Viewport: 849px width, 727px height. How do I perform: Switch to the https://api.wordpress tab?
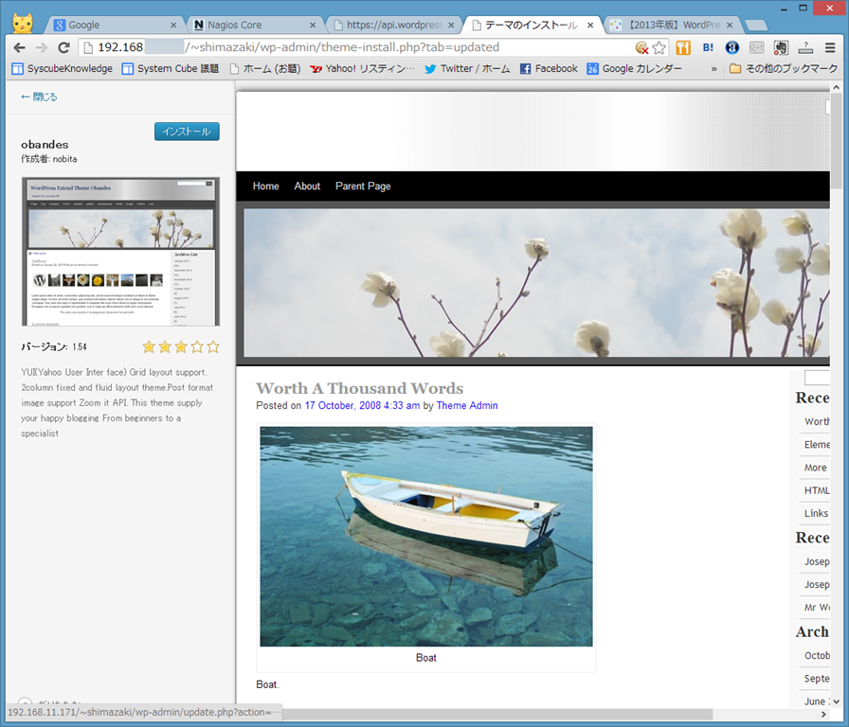(392, 25)
